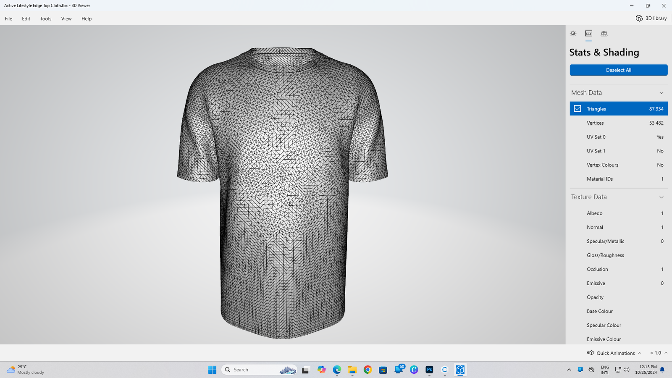Switch ENG INTL input language
This screenshot has height=378, width=672.
tap(605, 370)
